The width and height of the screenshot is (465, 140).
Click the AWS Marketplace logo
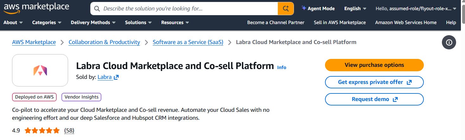point(36,9)
